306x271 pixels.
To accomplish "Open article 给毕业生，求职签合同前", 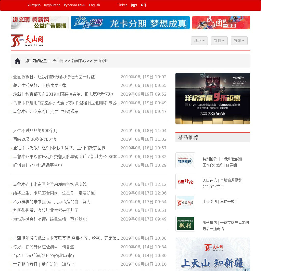I will pyautogui.click(x=55, y=193).
